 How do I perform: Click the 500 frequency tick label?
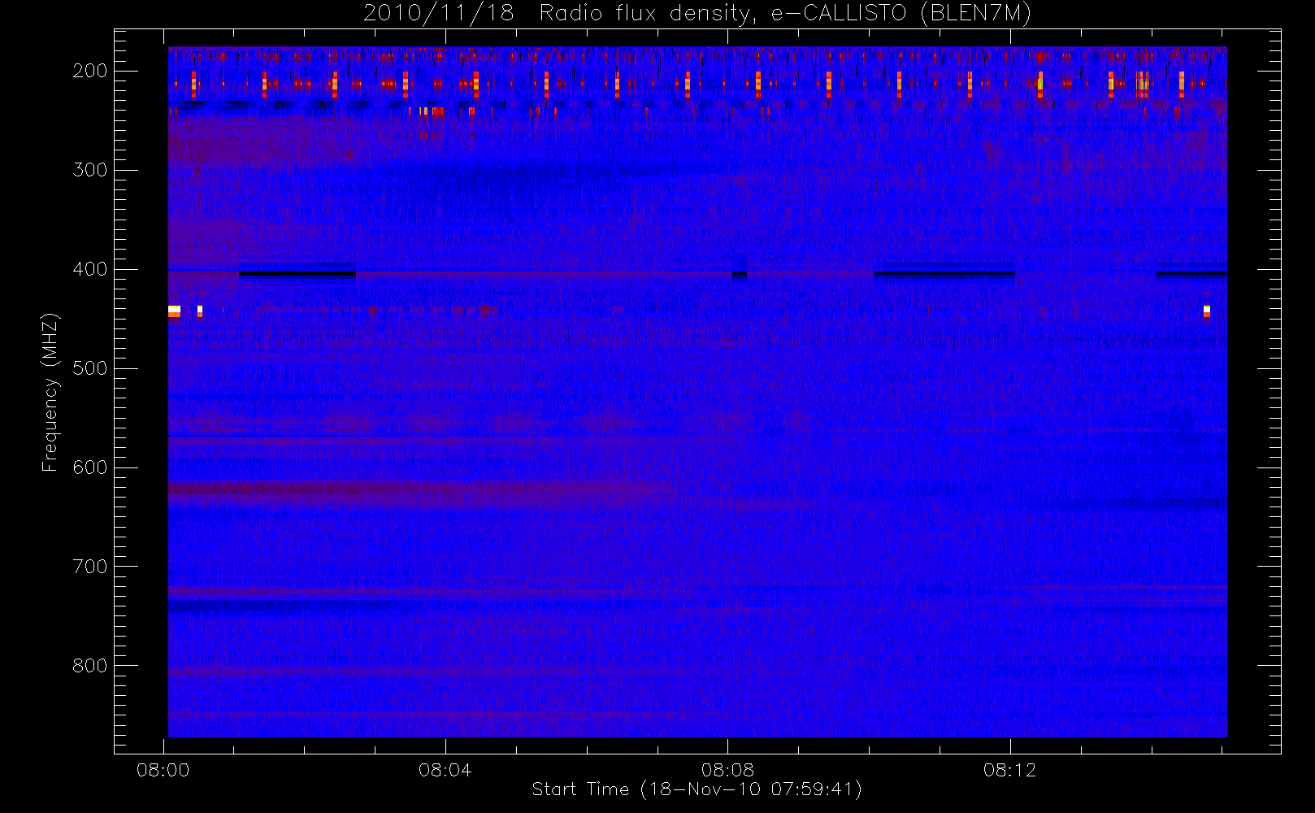click(89, 368)
